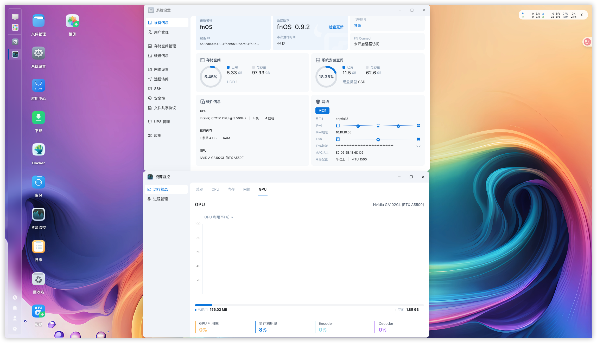Maximize the 资源监控 window
Viewport: 597px width, 343px height.
(x=411, y=177)
